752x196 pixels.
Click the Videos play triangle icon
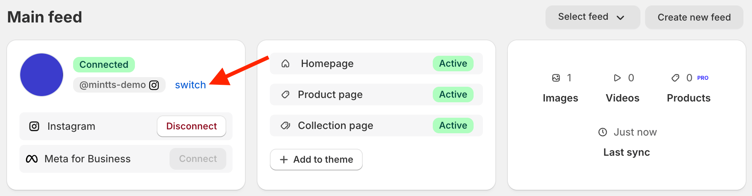pos(617,78)
